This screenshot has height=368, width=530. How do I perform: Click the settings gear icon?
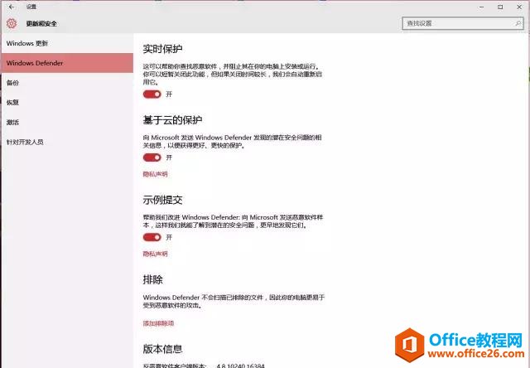click(12, 23)
